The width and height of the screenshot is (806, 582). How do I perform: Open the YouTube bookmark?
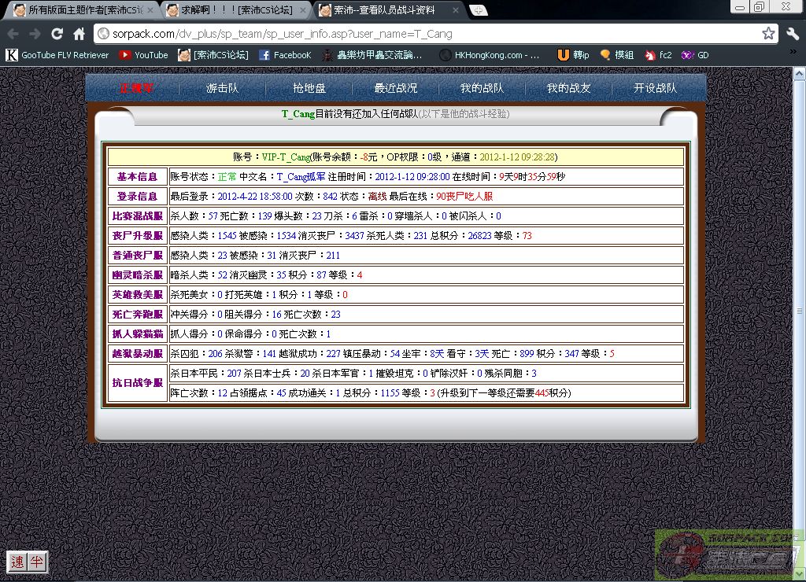point(143,55)
